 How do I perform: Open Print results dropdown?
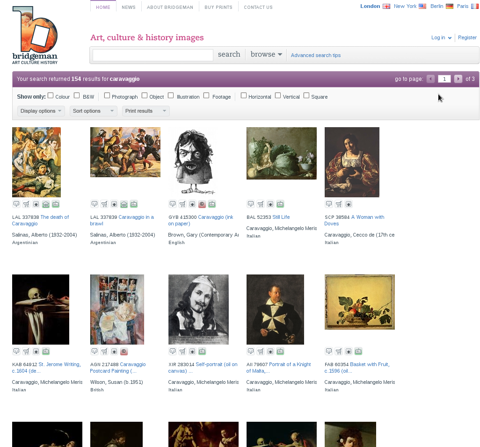(145, 111)
